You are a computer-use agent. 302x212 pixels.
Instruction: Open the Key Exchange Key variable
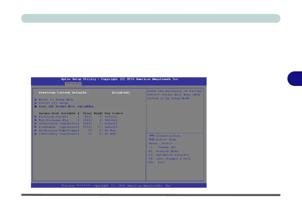click(x=54, y=120)
